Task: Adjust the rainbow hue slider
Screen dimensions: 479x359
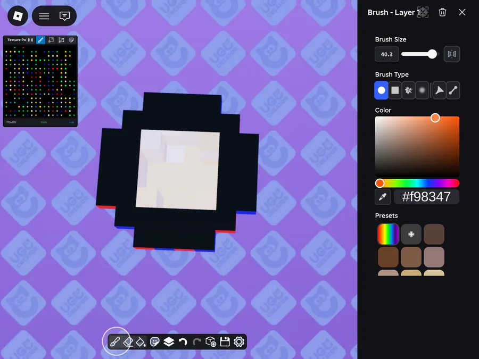Action: tap(417, 183)
